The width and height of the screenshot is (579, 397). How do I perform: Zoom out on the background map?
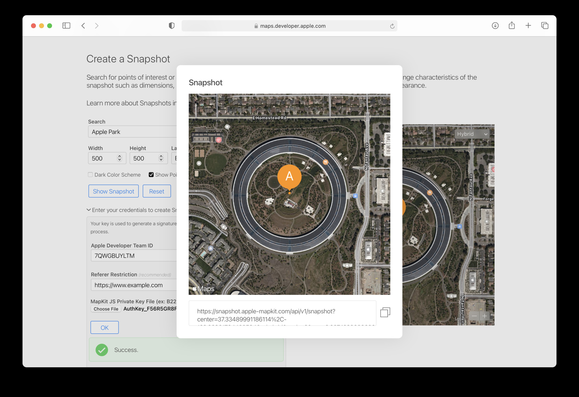[474, 316]
